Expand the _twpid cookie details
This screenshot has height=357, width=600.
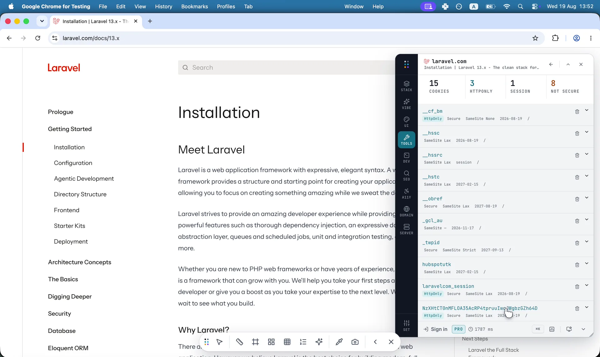point(587,241)
